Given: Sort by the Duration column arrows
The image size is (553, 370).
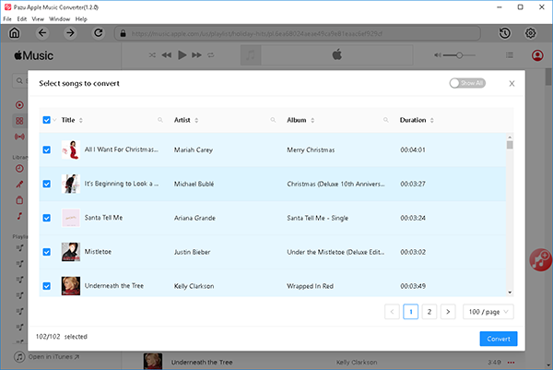Looking at the screenshot, I should click(432, 120).
